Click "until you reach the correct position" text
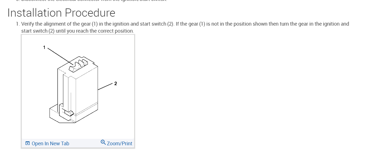This screenshot has width=368, height=154. coord(95,31)
